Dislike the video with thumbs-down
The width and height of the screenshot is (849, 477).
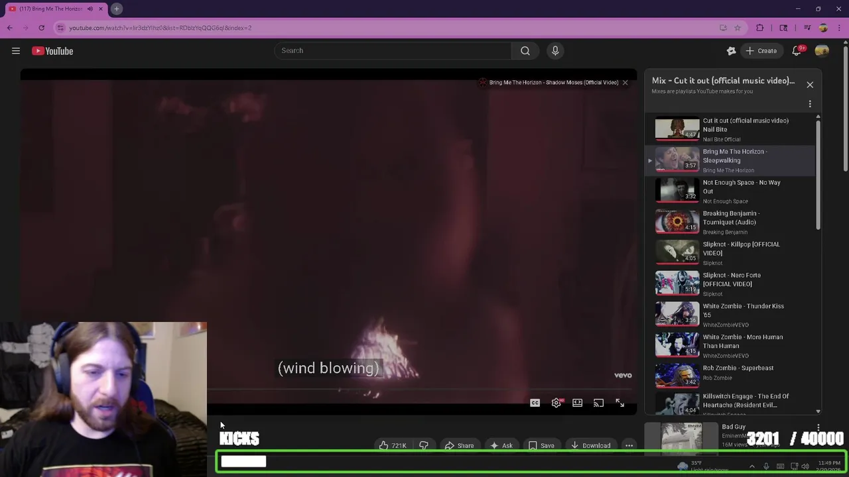(423, 445)
